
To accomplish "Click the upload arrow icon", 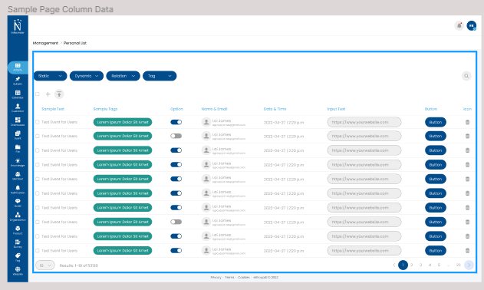I will click(x=59, y=94).
